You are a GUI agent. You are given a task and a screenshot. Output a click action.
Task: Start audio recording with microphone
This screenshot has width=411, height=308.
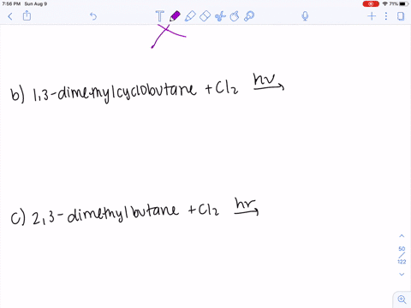[305, 16]
